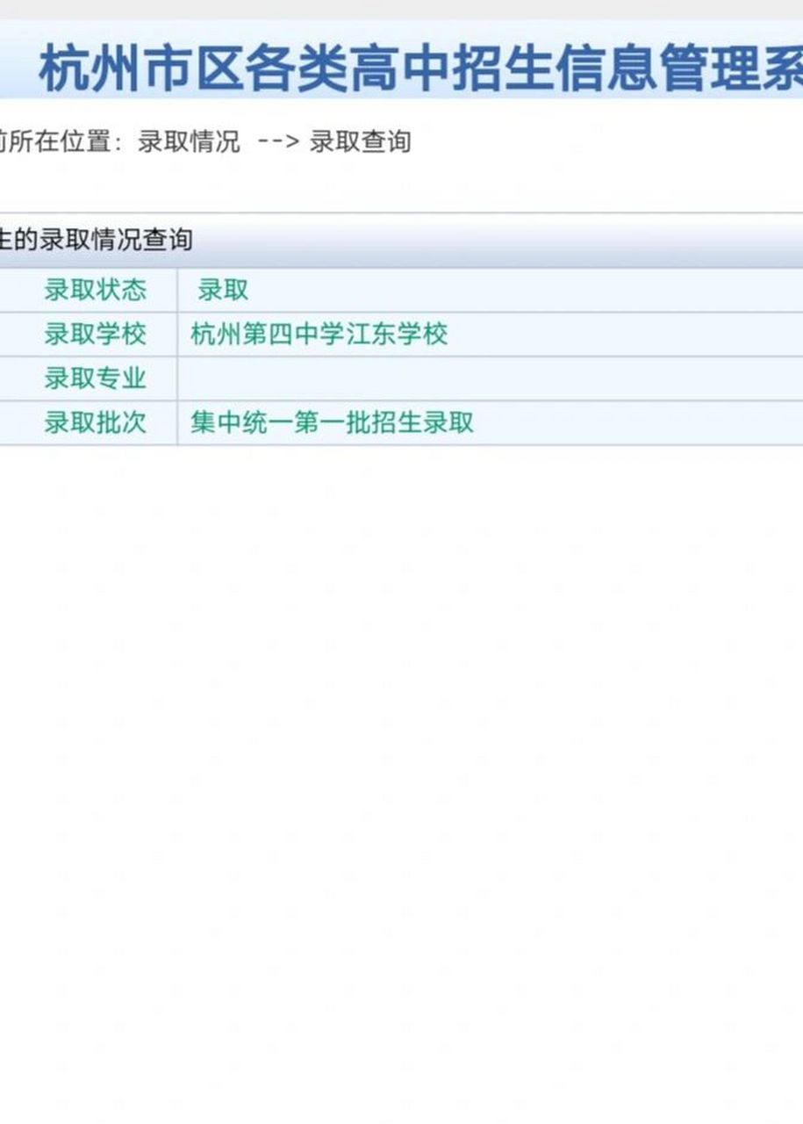Click the breadcrumb arrow between items

point(276,139)
